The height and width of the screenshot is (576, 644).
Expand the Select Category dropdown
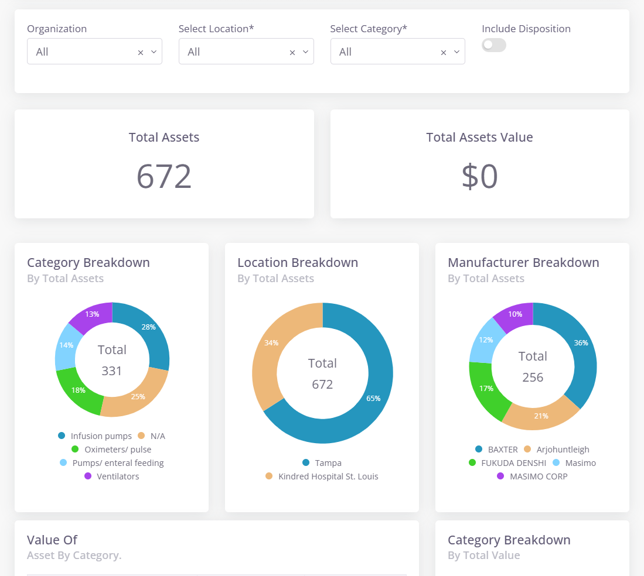(457, 52)
